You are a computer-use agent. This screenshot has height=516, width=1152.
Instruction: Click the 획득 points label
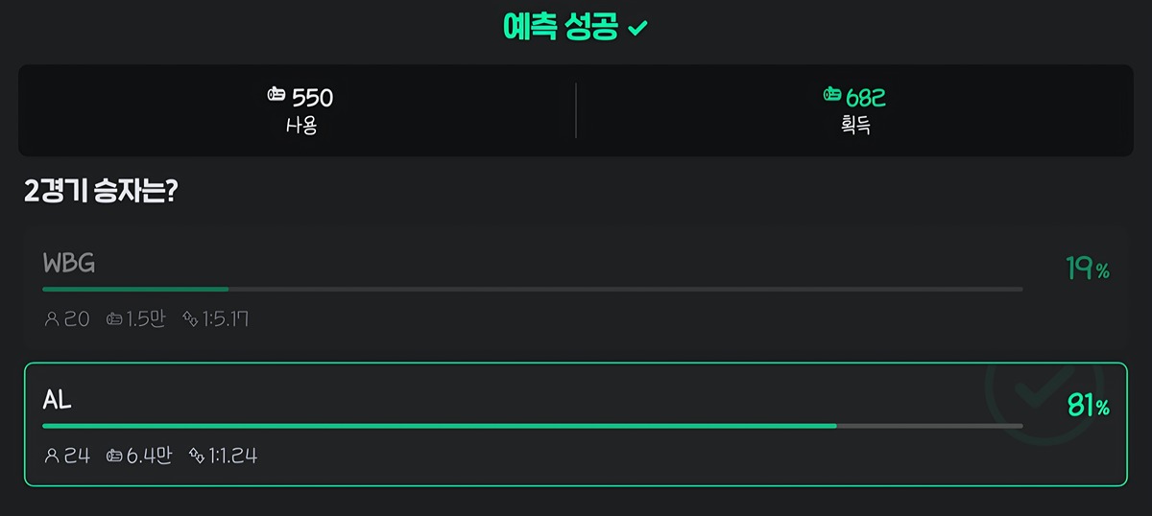[854, 126]
